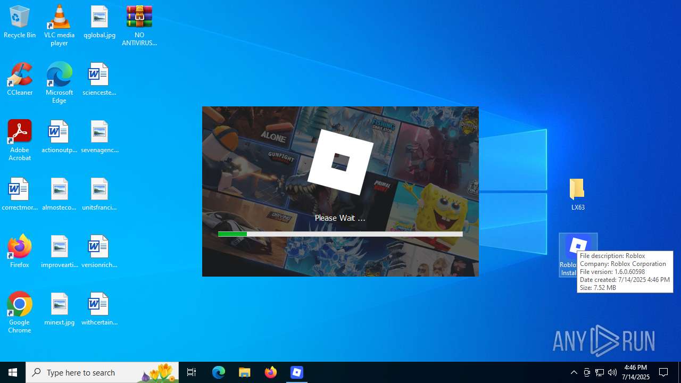Click the Roblox logo in installer window
Image resolution: width=681 pixels, height=383 pixels.
tap(340, 161)
